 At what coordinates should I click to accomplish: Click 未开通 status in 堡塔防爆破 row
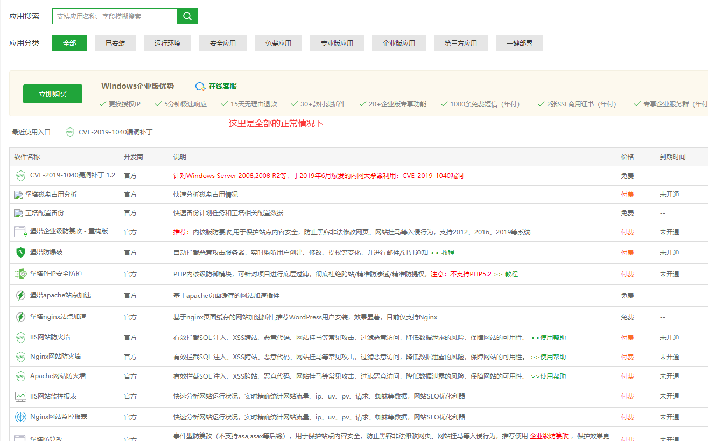point(670,253)
